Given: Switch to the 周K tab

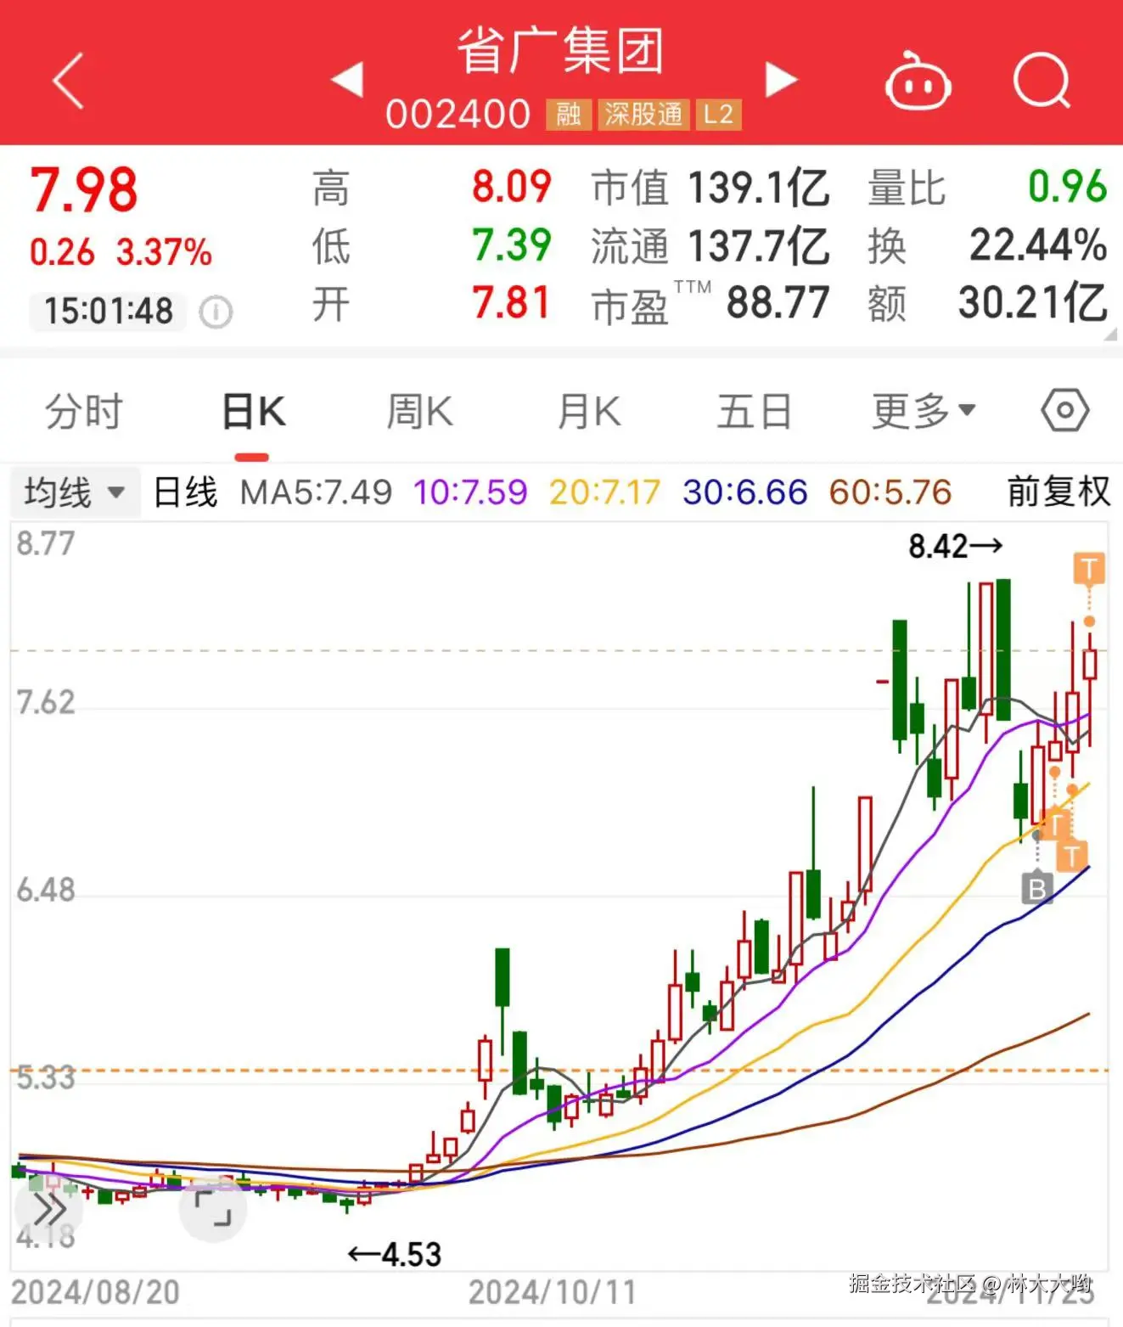Looking at the screenshot, I should [x=418, y=410].
